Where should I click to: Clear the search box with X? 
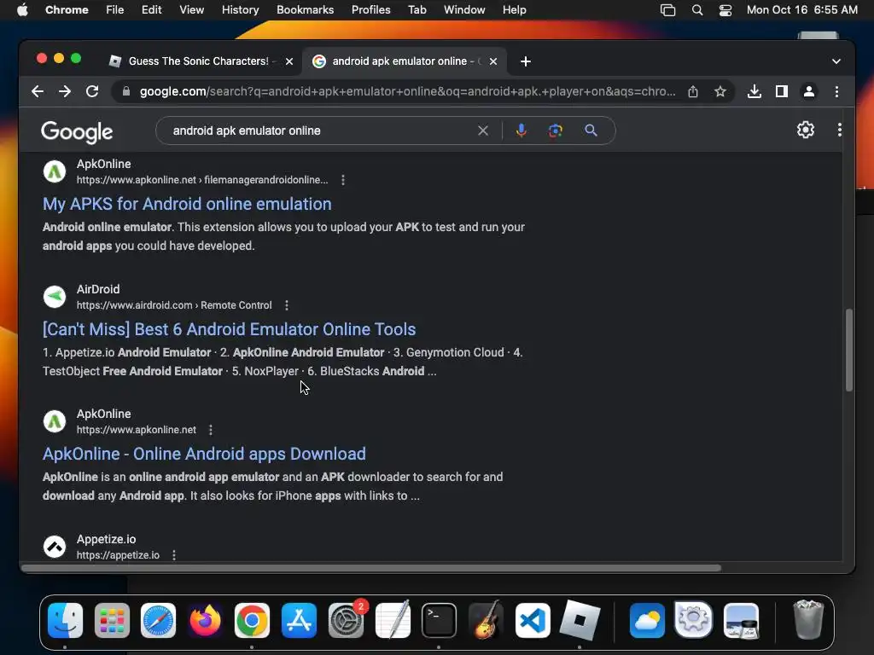[483, 130]
